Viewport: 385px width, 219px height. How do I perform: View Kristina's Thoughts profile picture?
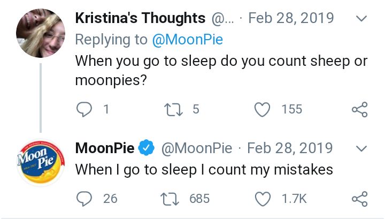[41, 33]
